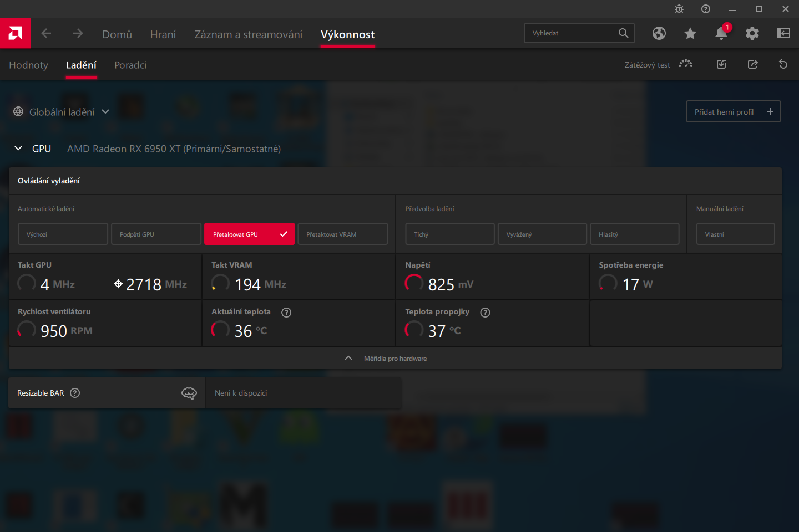Screen dimensions: 799x532
Task: Choose the Vyvážený preset
Action: 542,234
